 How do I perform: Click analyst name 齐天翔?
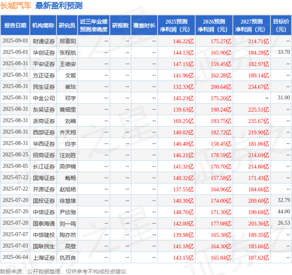point(67,133)
